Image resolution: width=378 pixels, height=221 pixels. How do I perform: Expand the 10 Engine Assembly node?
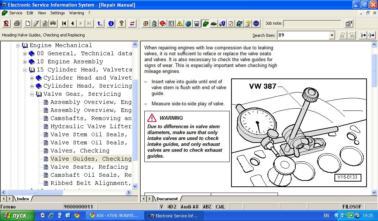click(25, 62)
